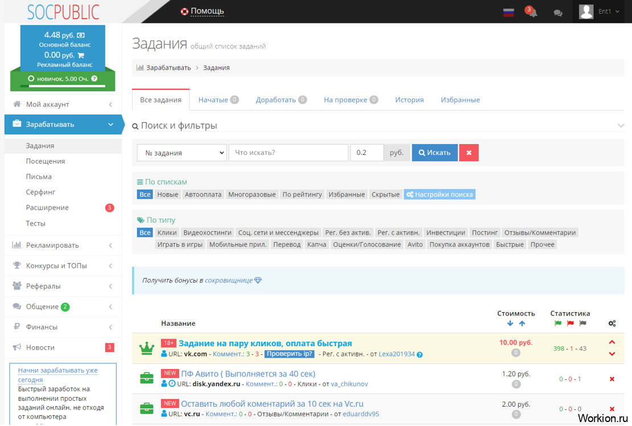632x426 pixels.
Task: Open the notifications bell icon
Action: coord(532,12)
